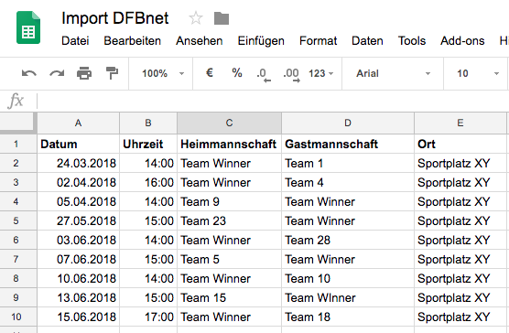Open the Datei menu
This screenshot has width=509, height=333.
click(75, 41)
